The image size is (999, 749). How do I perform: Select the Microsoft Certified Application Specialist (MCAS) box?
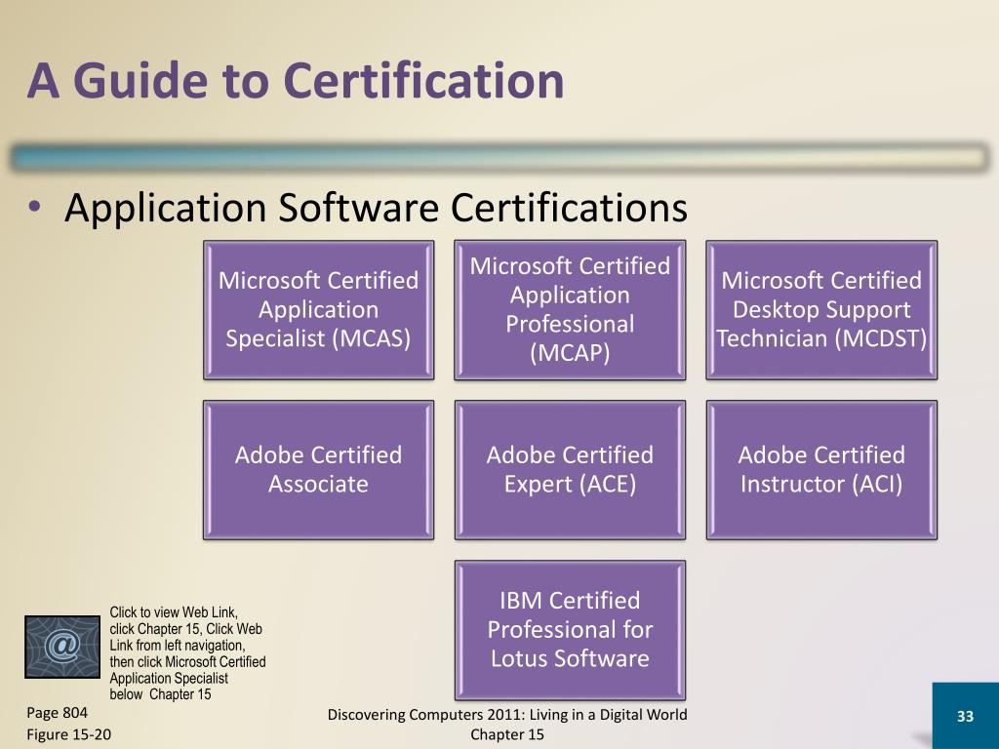(318, 309)
